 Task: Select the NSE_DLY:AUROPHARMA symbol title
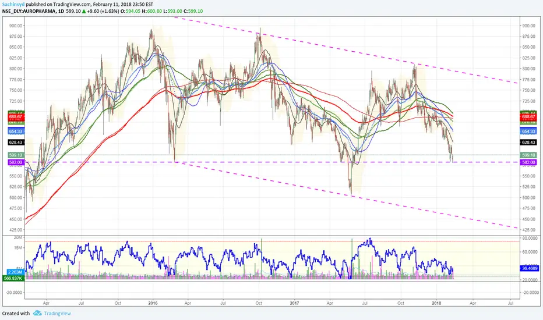click(x=29, y=11)
